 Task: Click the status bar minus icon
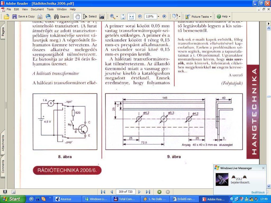[13, 192]
